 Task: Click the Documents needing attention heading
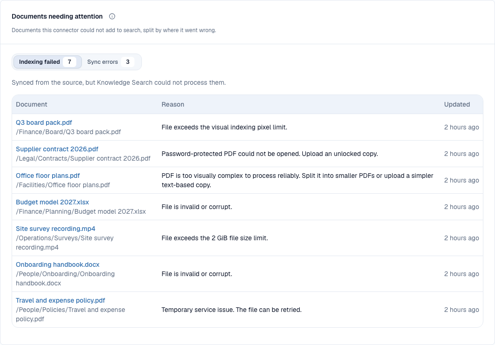coord(57,16)
